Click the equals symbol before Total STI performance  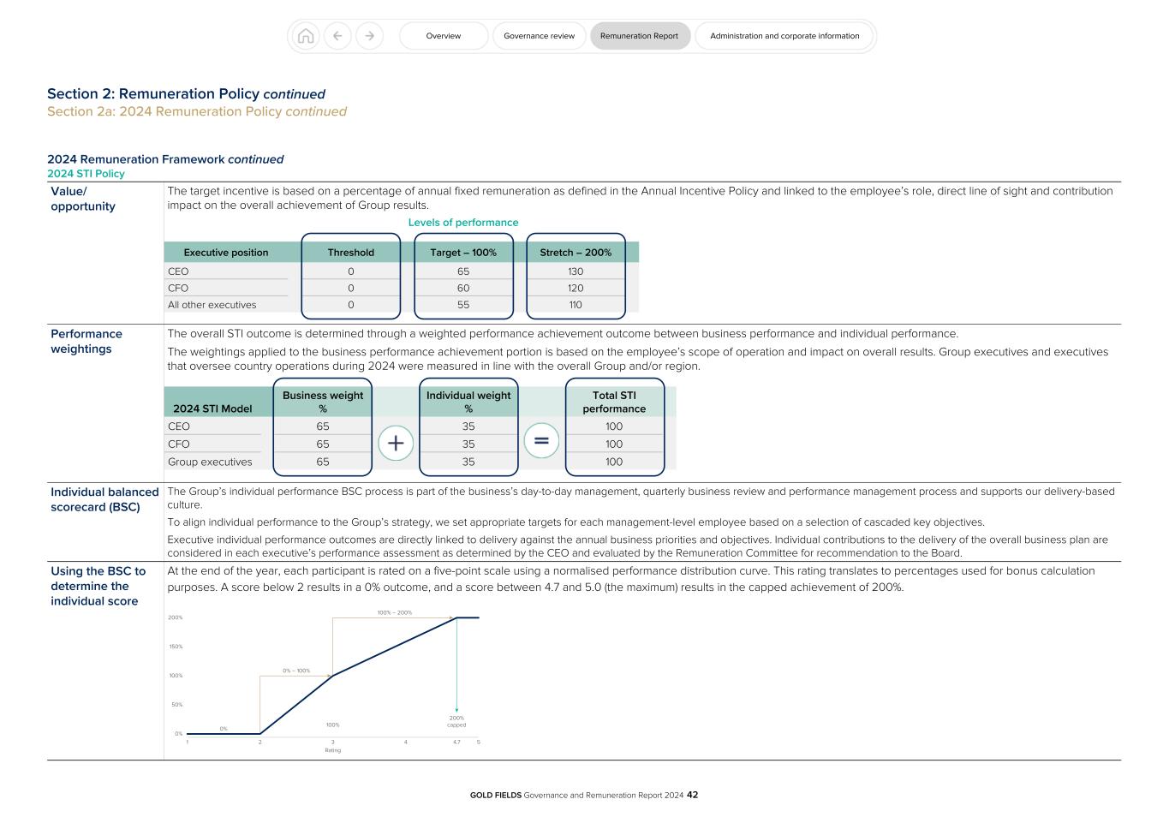542,440
